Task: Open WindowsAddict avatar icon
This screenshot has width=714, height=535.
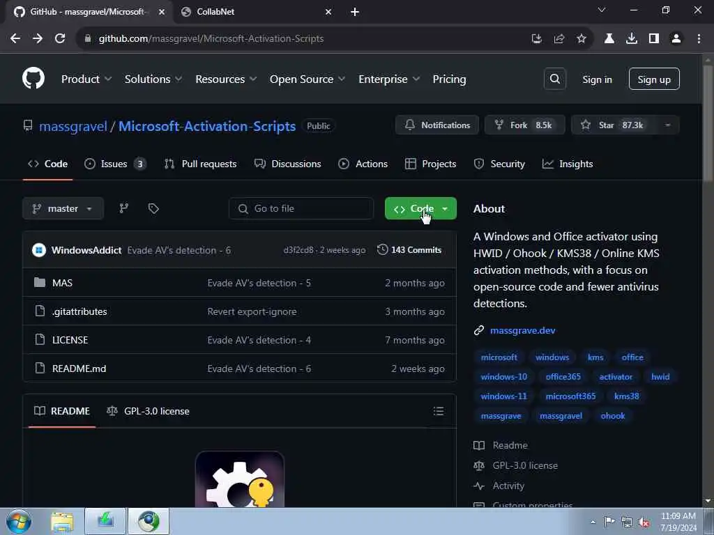Action: point(39,250)
